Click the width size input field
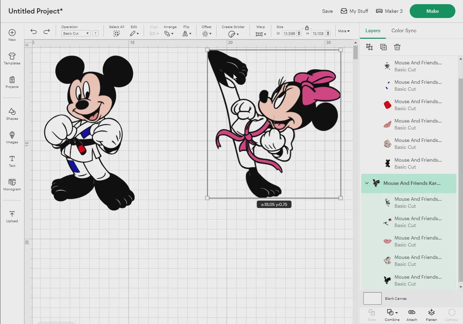The height and width of the screenshot is (324, 463). (x=289, y=34)
